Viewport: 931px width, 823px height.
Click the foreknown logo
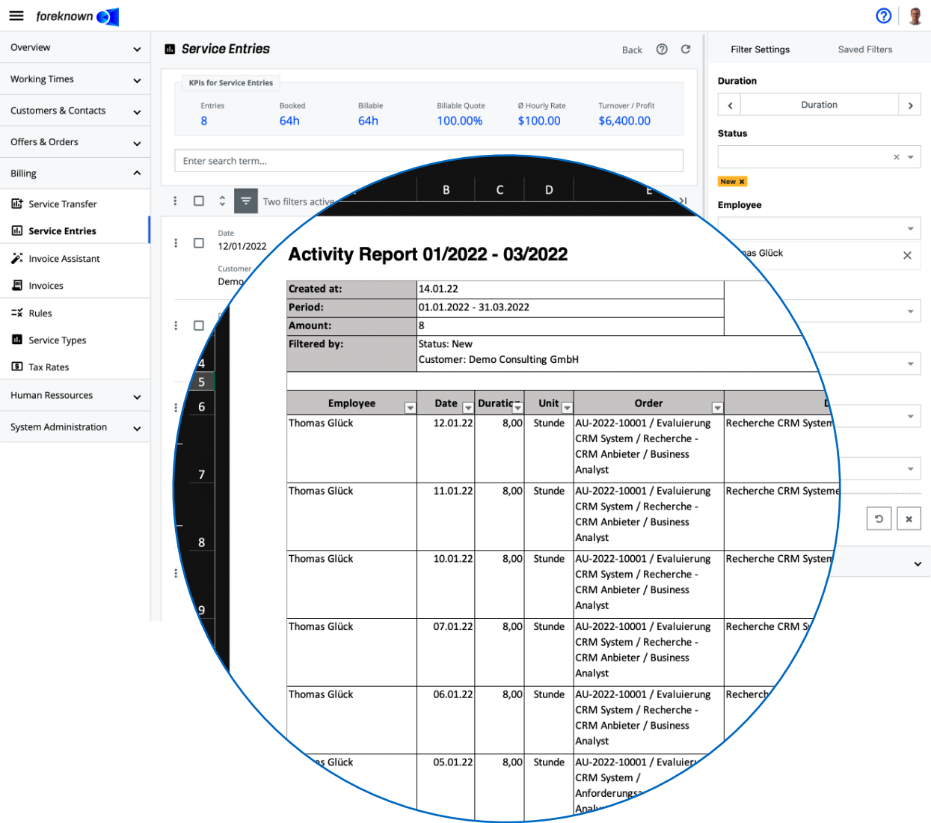tap(77, 16)
